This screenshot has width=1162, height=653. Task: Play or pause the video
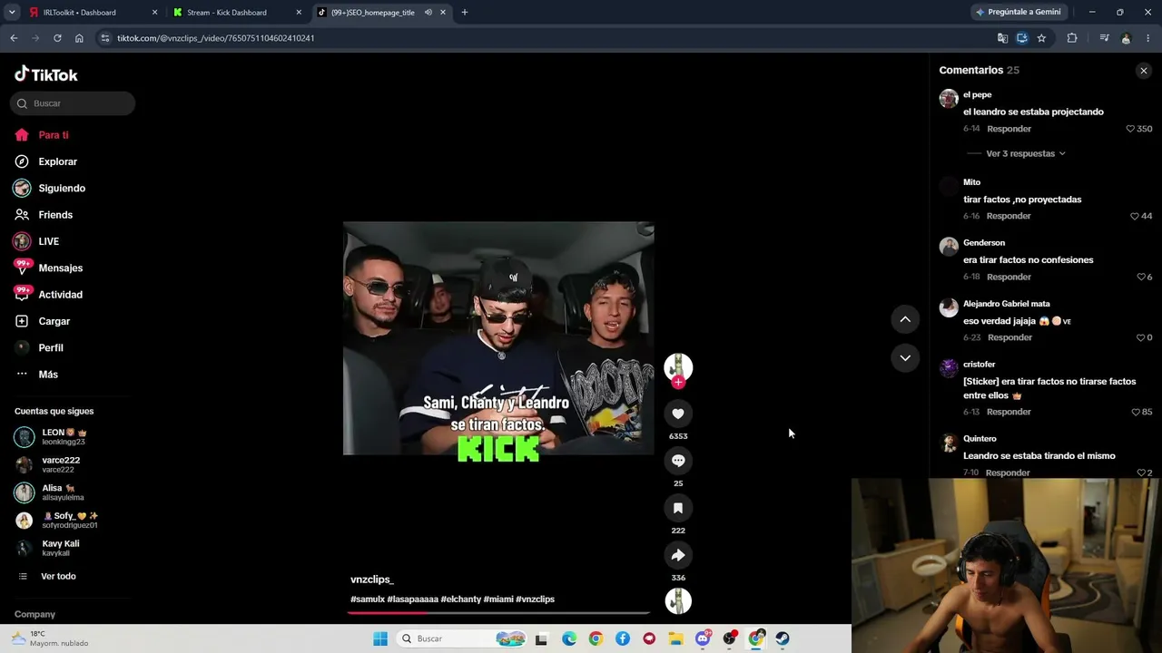(498, 338)
